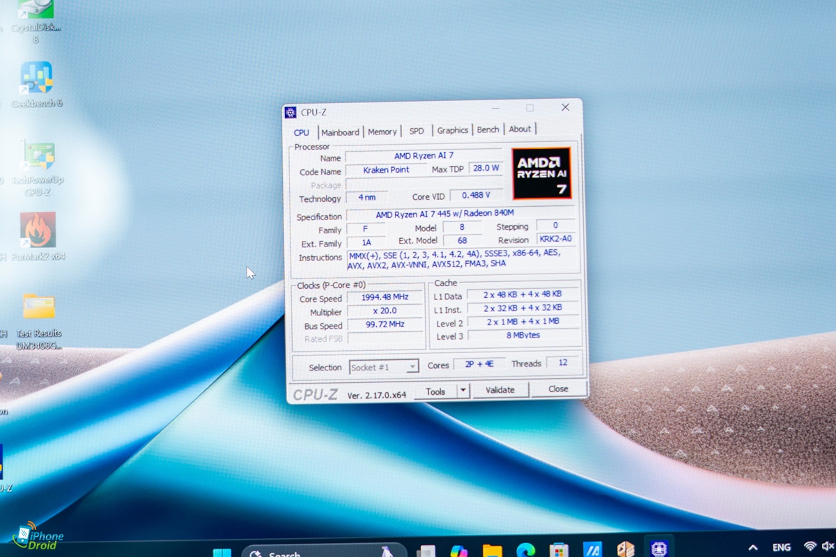
Task: Switch to the Graphics tab
Action: (x=452, y=130)
